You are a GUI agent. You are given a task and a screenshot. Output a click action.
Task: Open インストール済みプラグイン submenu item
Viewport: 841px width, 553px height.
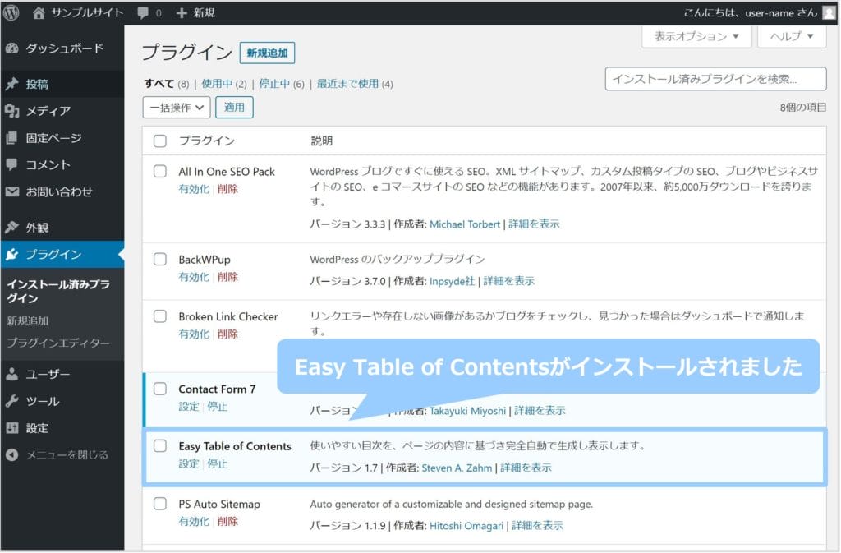pos(58,291)
